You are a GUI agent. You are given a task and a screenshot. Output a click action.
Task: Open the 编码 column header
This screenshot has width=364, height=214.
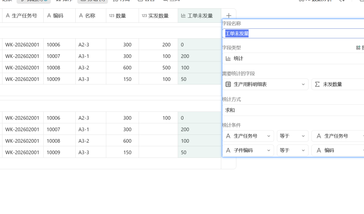(x=59, y=16)
